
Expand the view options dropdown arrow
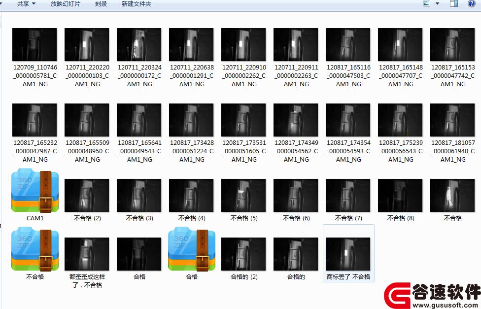(438, 3)
